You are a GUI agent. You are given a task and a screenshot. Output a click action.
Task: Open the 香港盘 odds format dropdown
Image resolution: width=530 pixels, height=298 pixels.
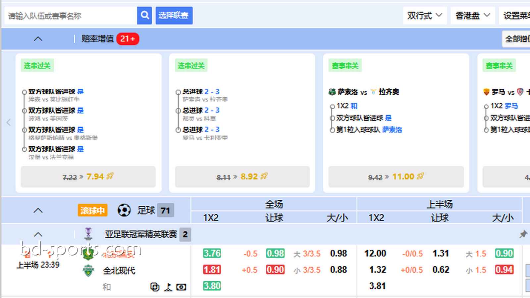pos(473,16)
